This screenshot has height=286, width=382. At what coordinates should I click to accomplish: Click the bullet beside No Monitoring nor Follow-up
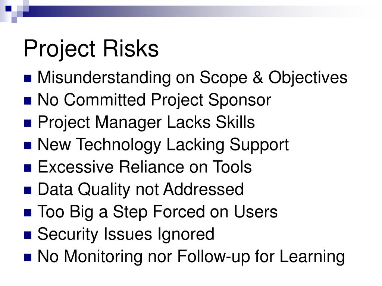28,258
